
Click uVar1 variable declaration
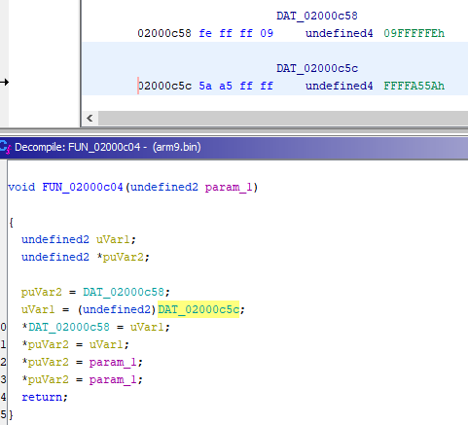click(113, 239)
